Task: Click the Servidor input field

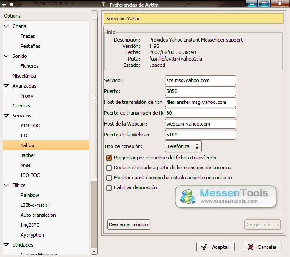Action: pyautogui.click(x=200, y=80)
